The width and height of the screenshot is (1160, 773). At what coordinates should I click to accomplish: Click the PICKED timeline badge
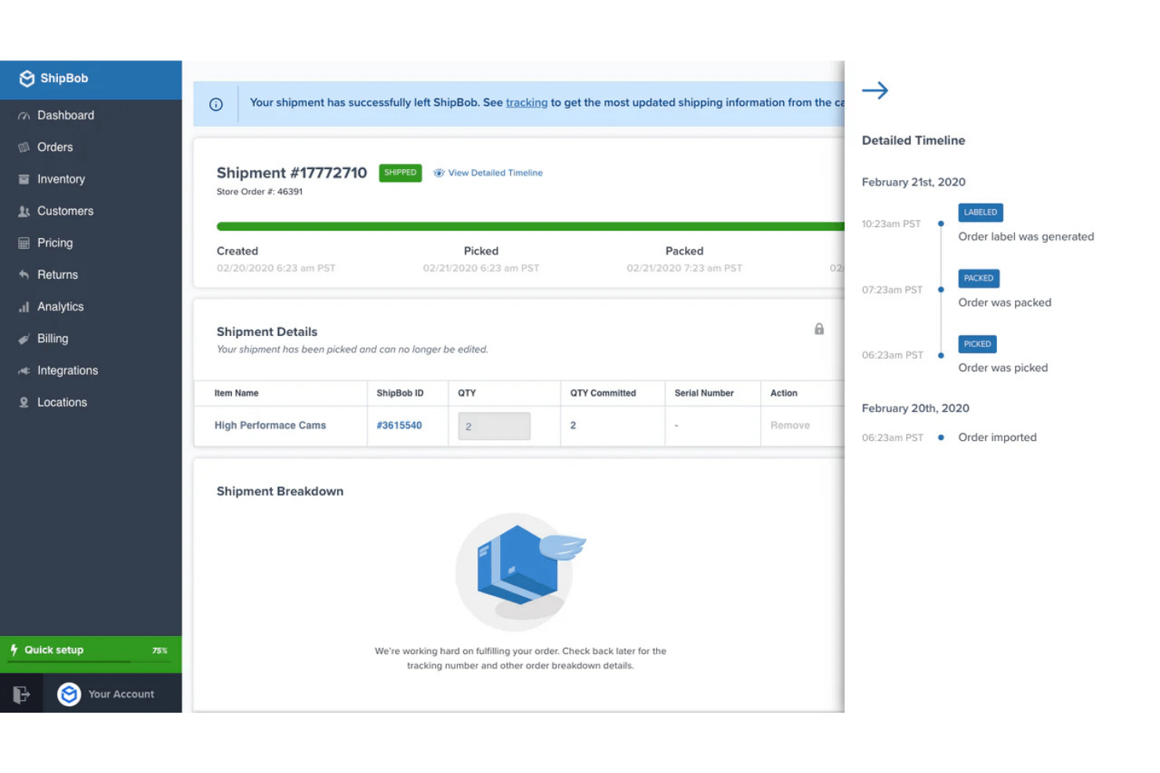(977, 344)
